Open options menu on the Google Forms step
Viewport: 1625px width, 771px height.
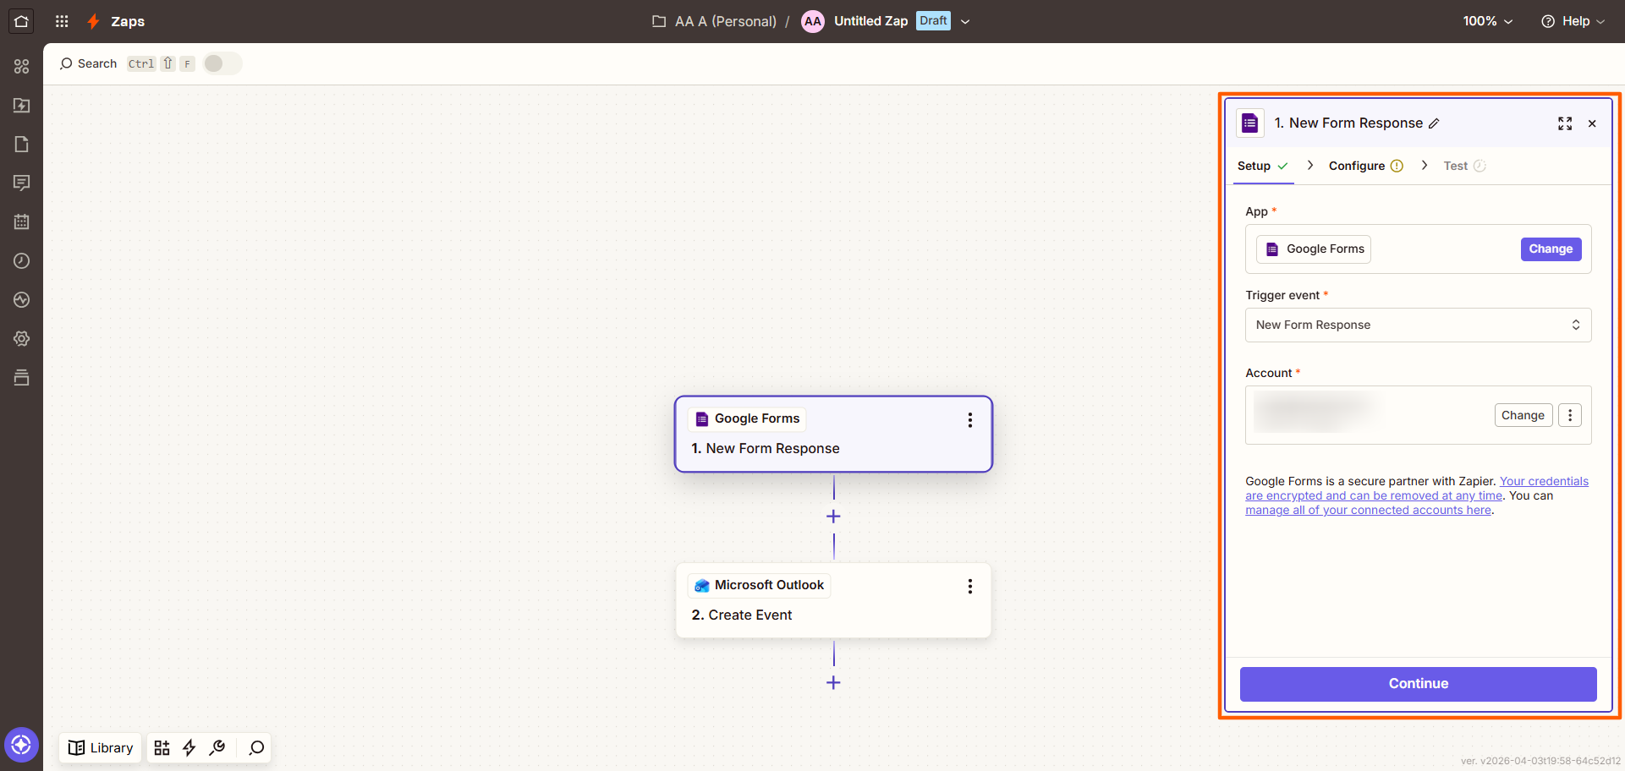click(970, 420)
